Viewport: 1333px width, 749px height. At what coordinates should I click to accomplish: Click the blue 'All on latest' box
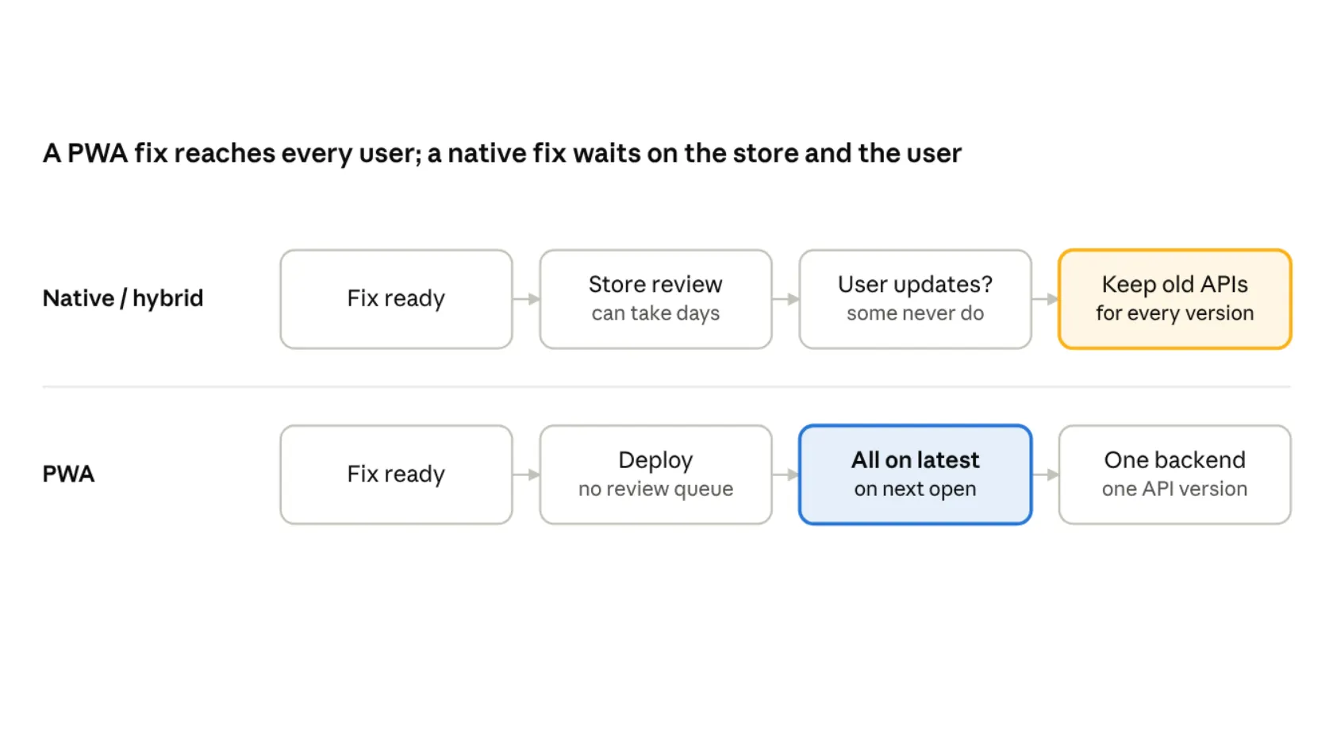click(915, 474)
